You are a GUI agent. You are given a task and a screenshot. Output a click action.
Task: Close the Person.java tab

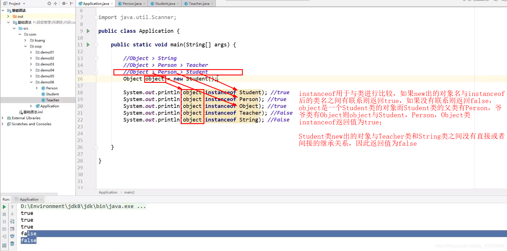[144, 4]
